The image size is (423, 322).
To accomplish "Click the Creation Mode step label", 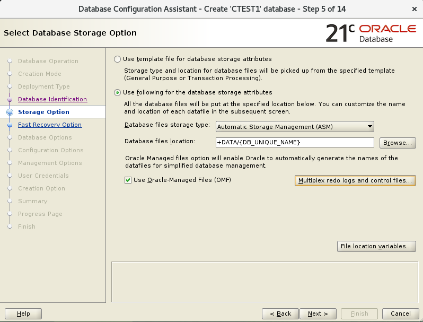I will pos(40,74).
